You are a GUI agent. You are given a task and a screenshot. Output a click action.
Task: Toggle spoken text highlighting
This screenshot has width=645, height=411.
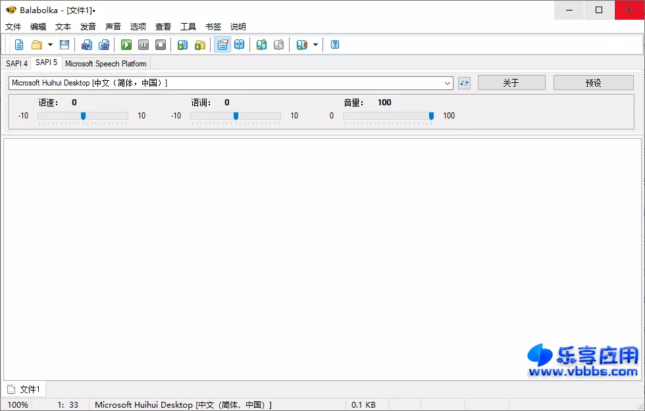click(222, 44)
